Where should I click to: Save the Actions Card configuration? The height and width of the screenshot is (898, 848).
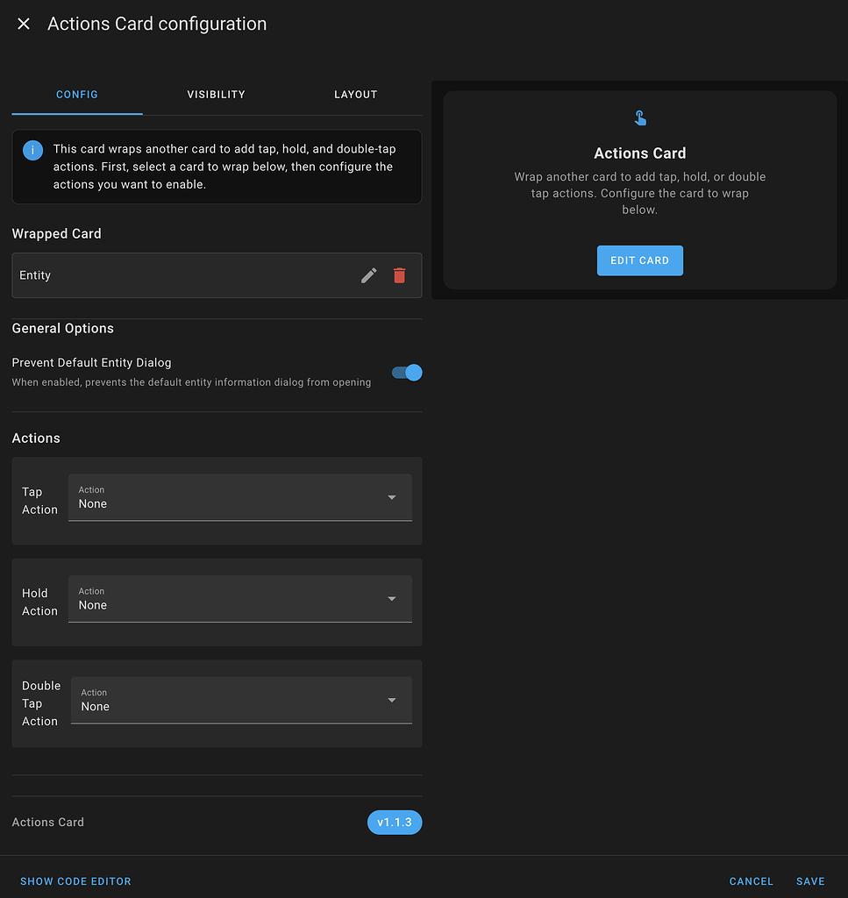[x=809, y=881]
